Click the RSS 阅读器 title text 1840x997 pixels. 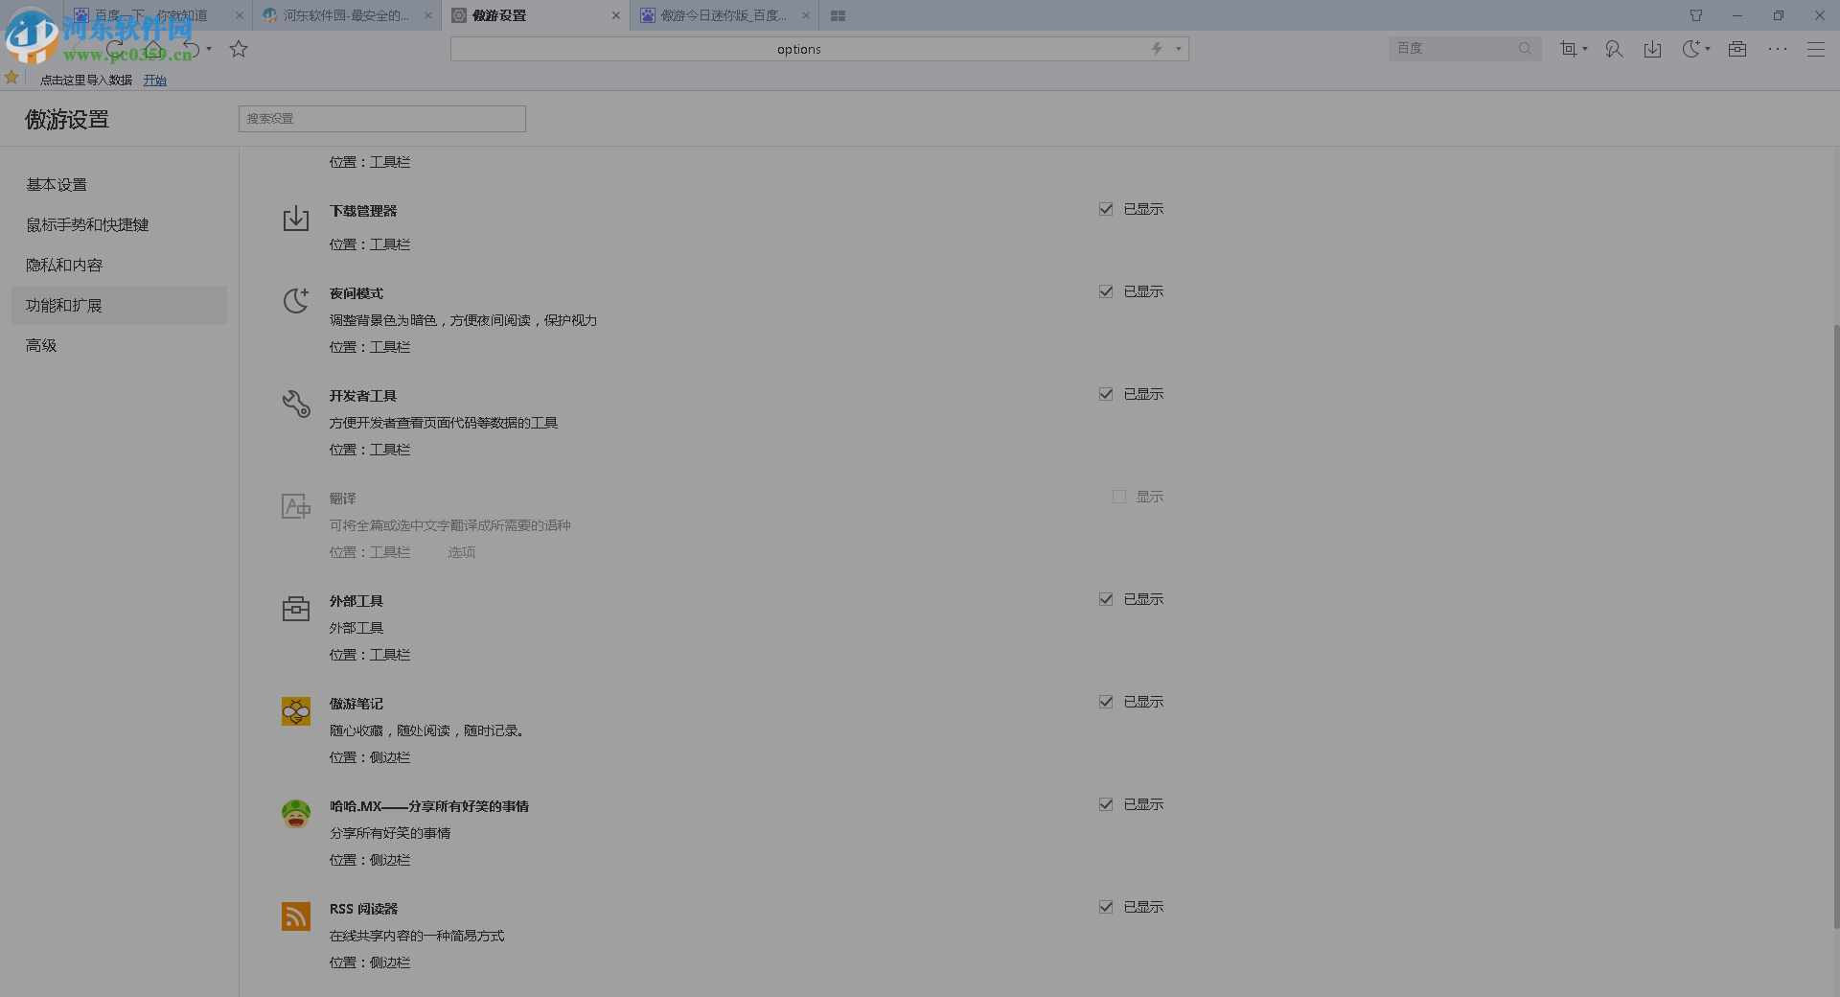tap(364, 909)
